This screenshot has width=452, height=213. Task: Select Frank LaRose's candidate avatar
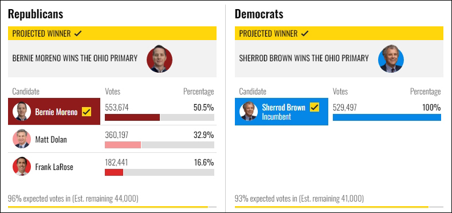click(x=22, y=166)
